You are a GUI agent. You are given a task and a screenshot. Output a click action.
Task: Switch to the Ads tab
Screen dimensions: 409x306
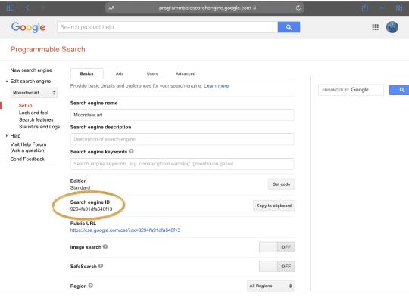[x=120, y=73]
